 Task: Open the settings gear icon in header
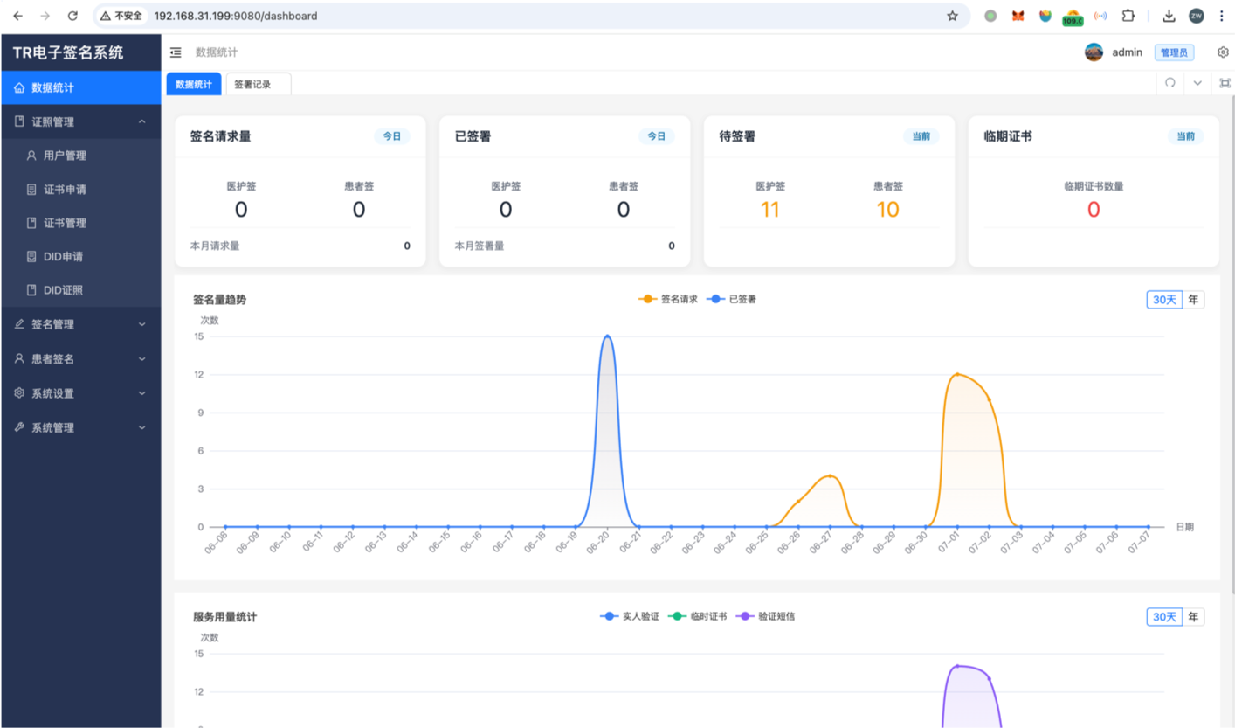1223,52
